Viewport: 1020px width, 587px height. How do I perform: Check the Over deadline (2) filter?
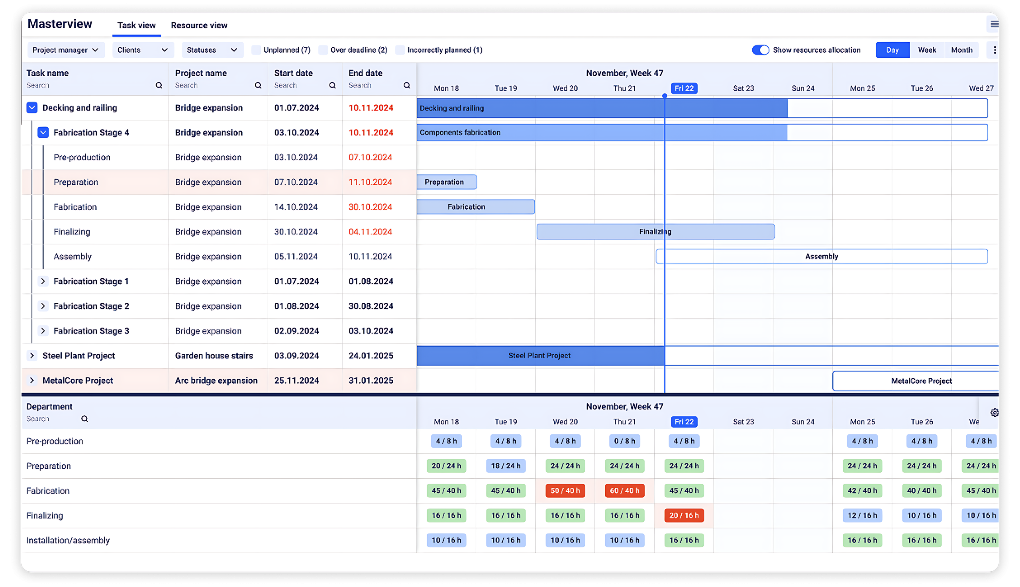tap(323, 49)
